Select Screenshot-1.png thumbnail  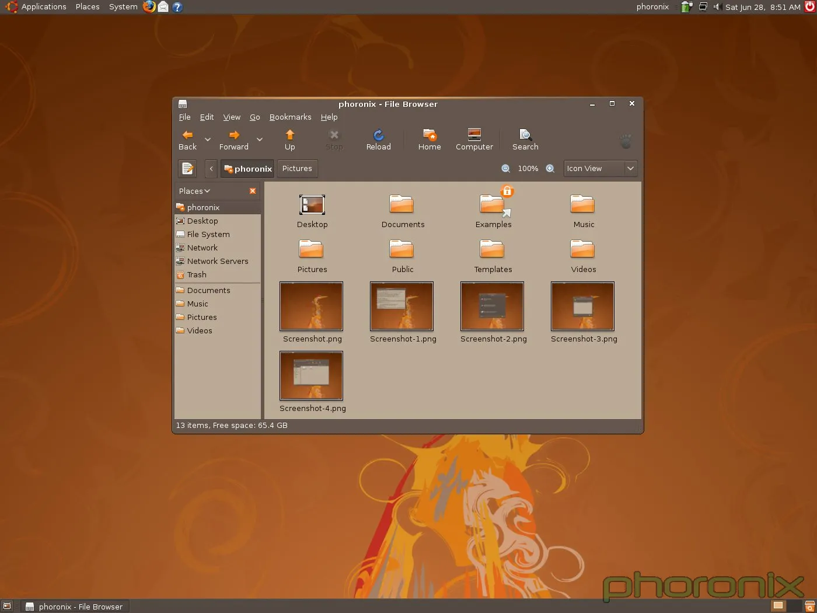401,306
